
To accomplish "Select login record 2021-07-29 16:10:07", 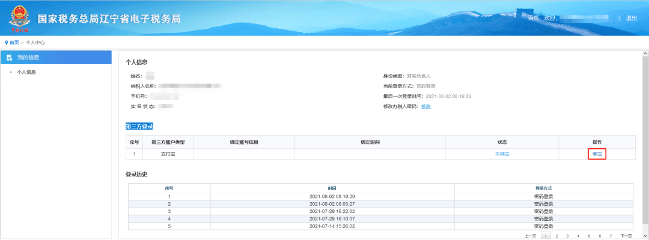I will (x=380, y=219).
